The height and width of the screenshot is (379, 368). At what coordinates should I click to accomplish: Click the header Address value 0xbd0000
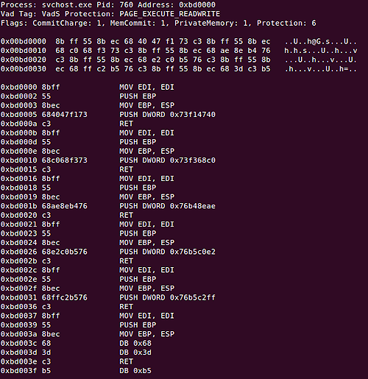pyautogui.click(x=197, y=4)
